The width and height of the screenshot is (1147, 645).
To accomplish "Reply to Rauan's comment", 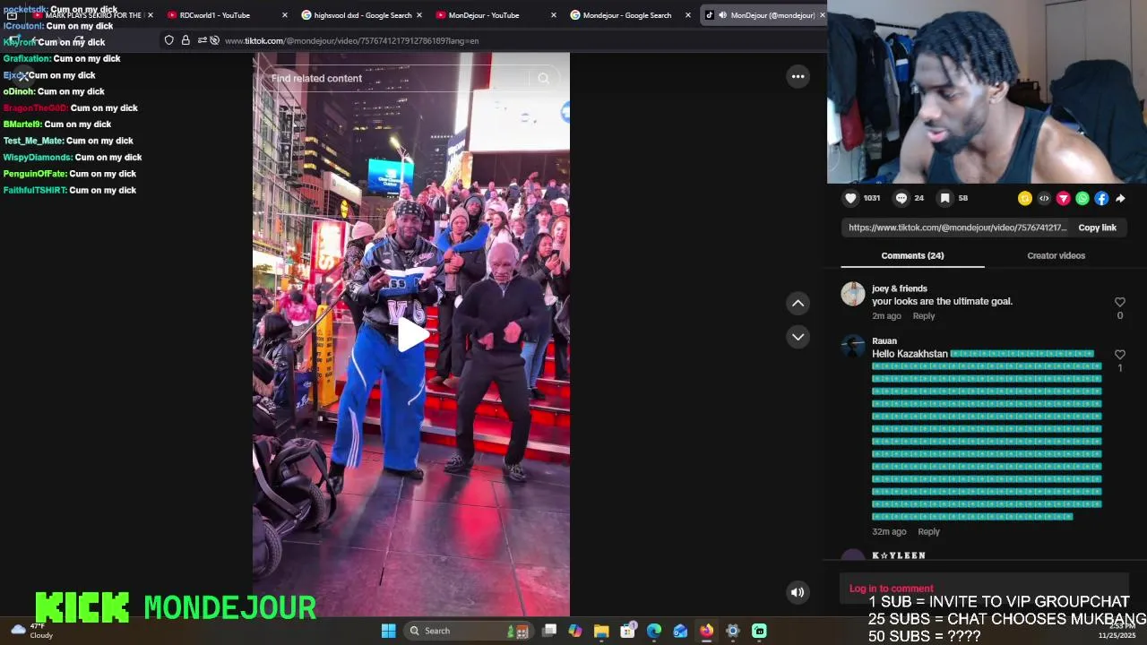I will click(928, 531).
